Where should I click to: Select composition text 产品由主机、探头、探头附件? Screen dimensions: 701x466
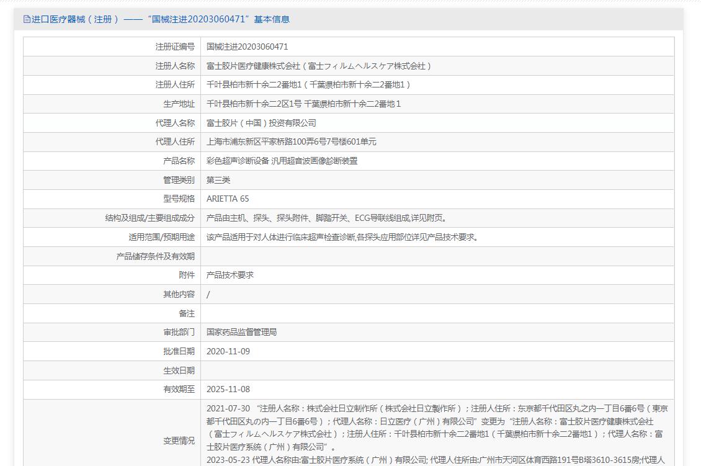[328, 218]
